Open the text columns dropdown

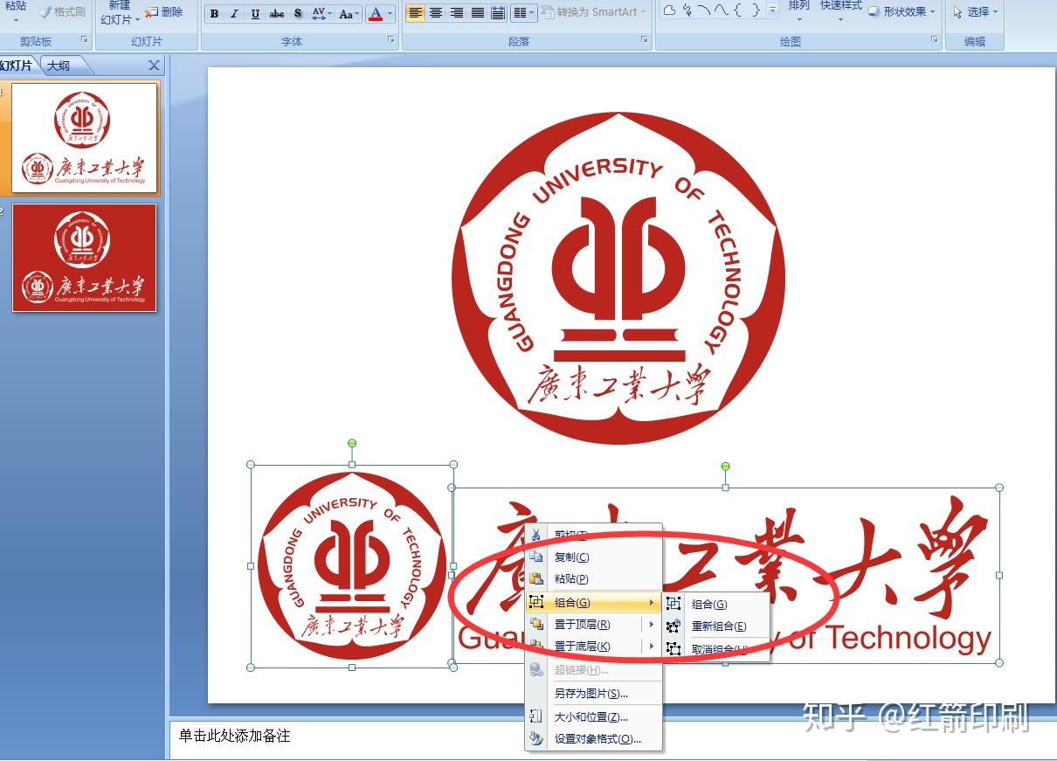[x=523, y=13]
